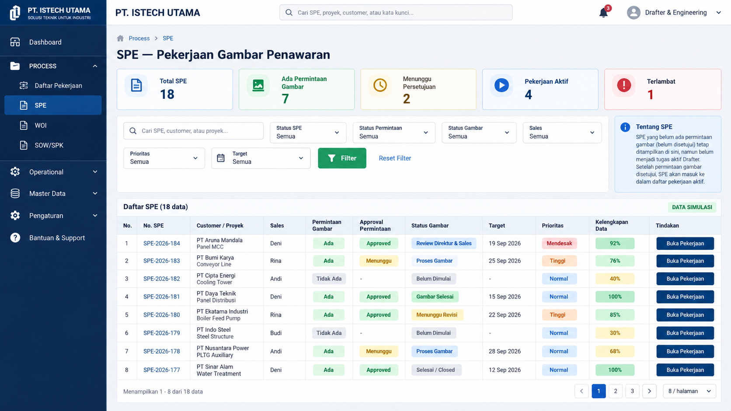Click the magnifier icon in SPE filter search
Viewport: 731px width, 411px height.
133,131
